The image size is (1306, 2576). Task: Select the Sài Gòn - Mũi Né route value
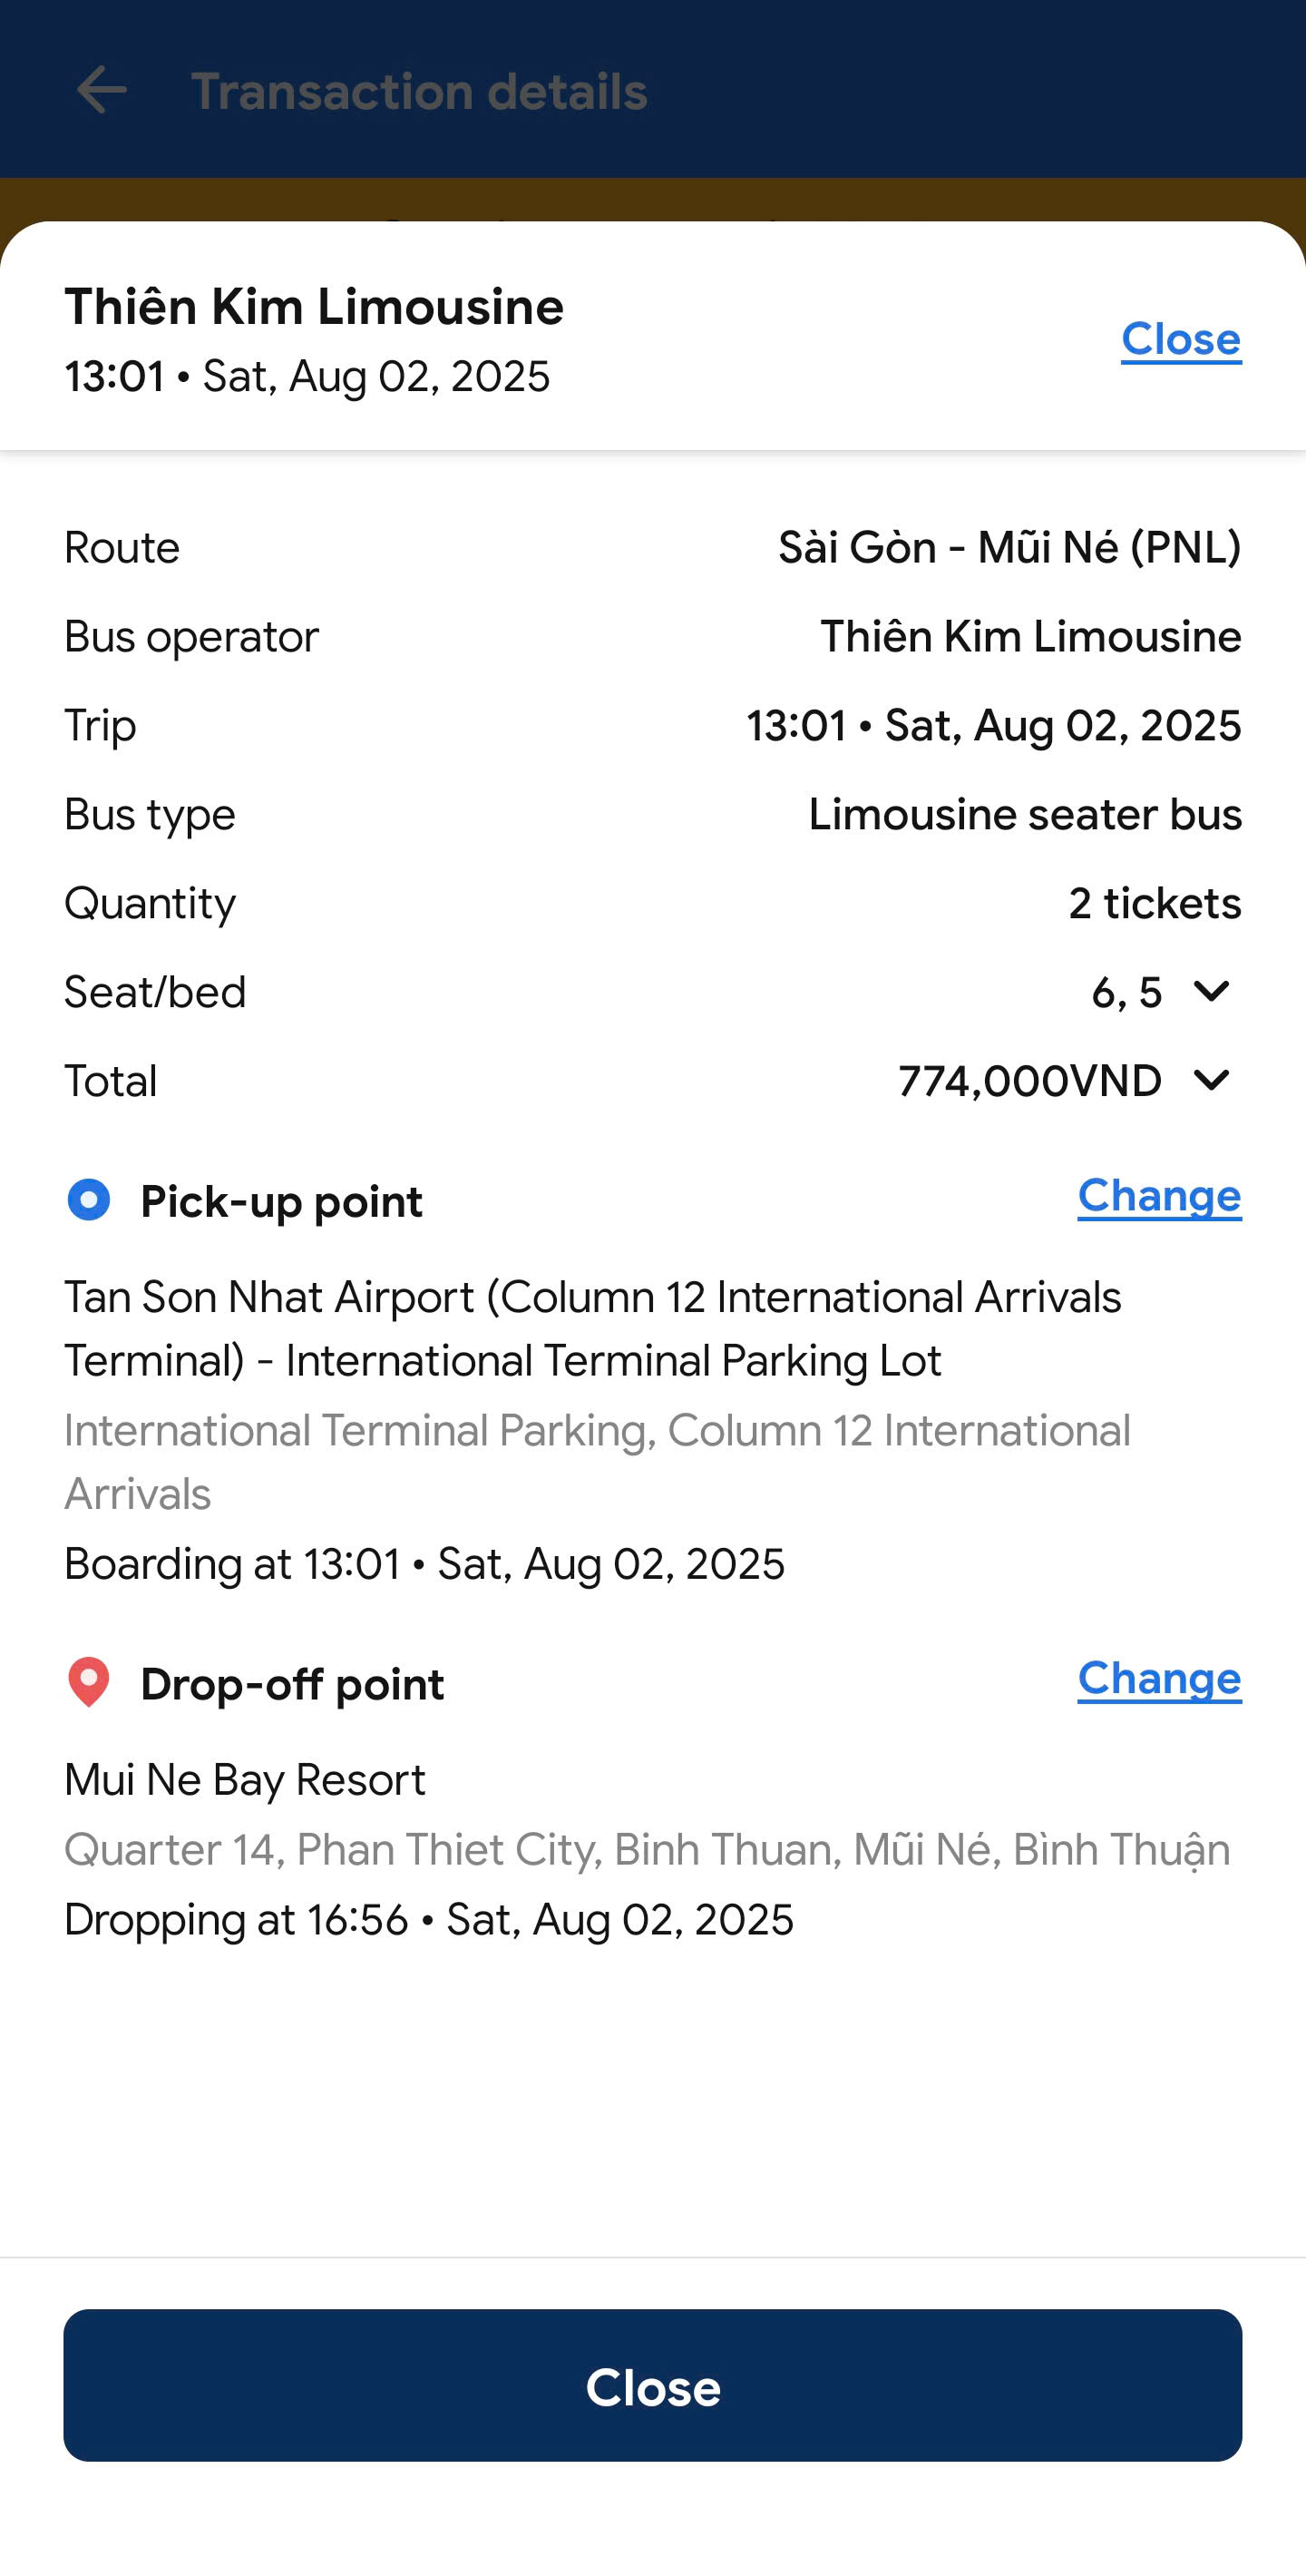tap(1009, 548)
